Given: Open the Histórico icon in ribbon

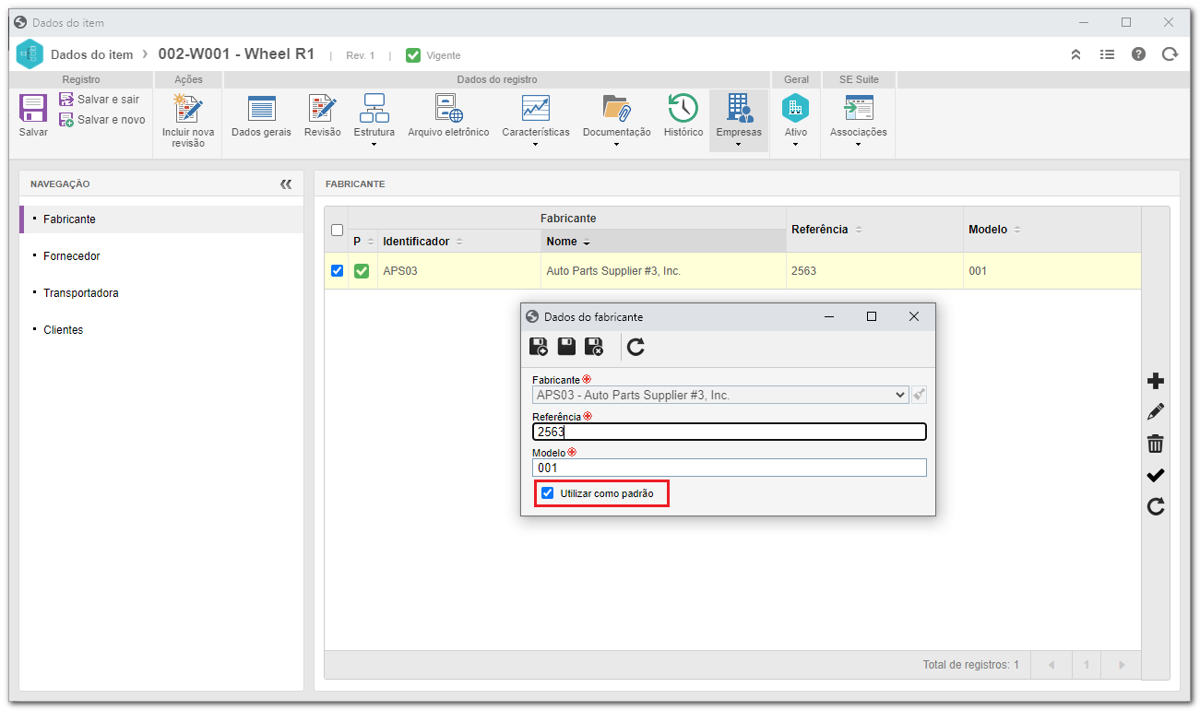Looking at the screenshot, I should [683, 115].
